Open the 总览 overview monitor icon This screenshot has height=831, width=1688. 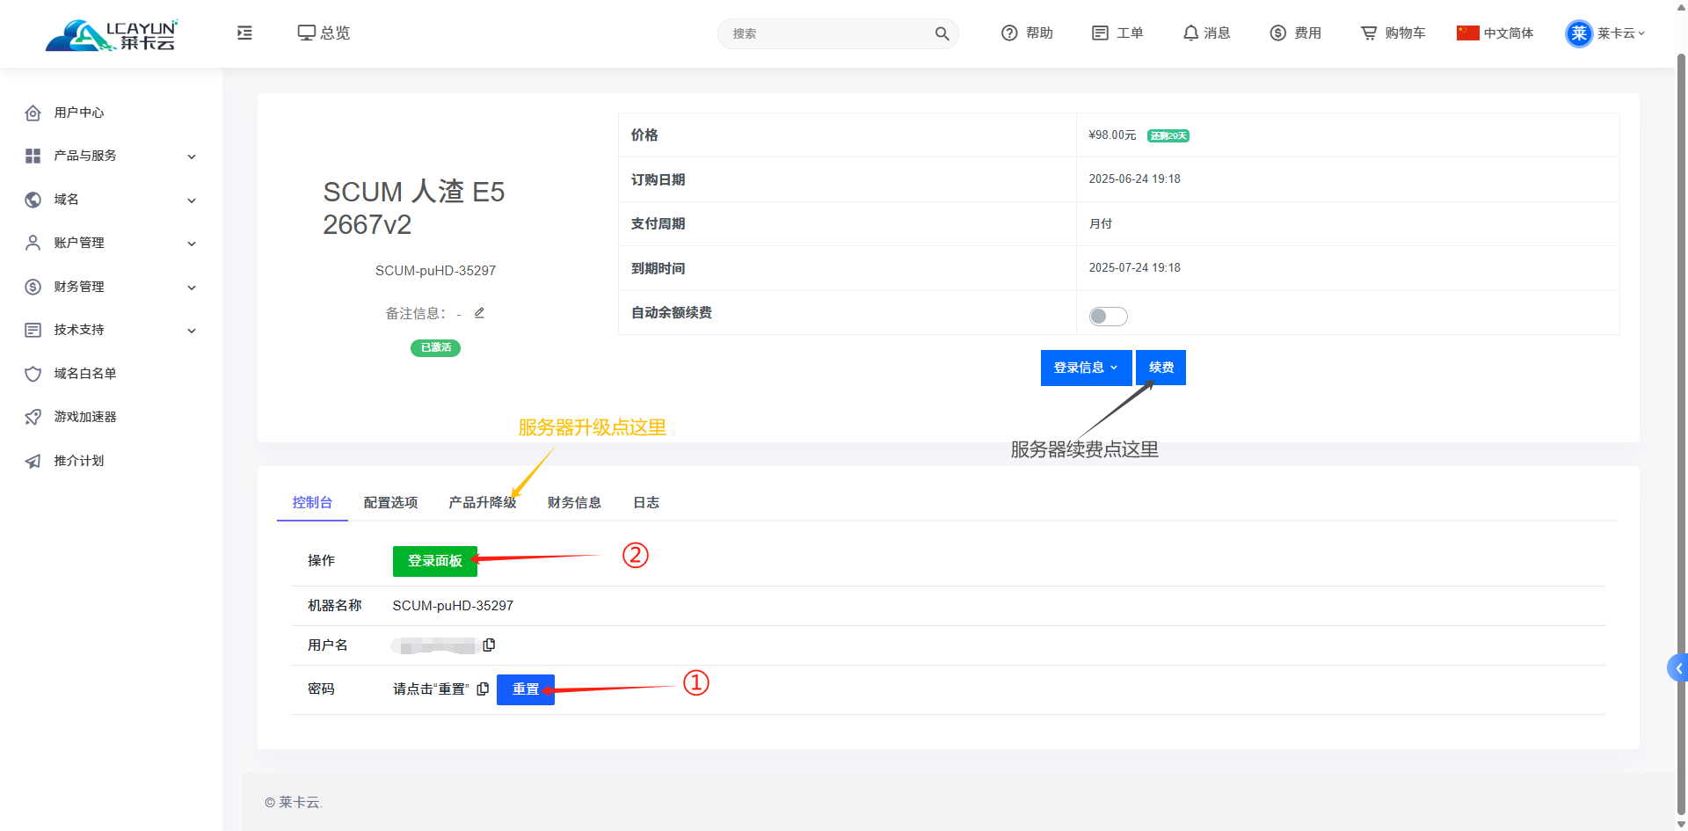pyautogui.click(x=306, y=33)
